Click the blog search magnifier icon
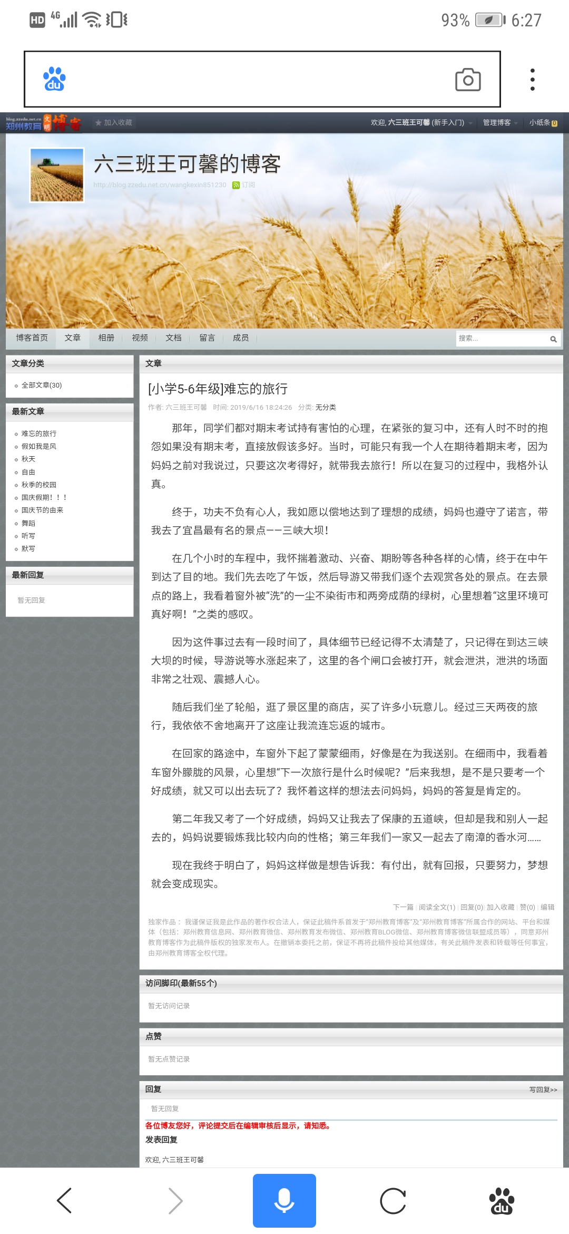 coord(553,339)
